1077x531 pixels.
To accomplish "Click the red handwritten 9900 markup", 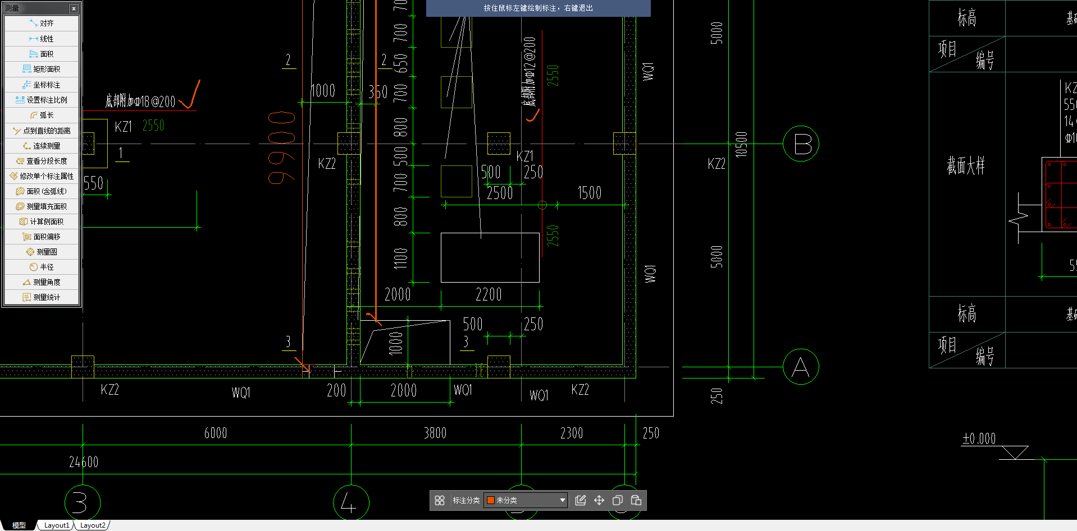I will point(281,147).
